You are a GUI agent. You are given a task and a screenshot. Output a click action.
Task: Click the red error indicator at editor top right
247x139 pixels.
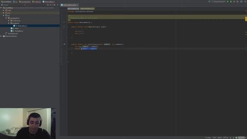point(246,11)
